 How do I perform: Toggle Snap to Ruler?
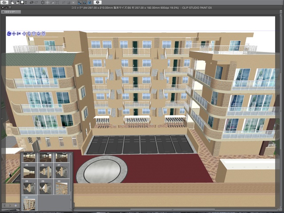pyautogui.click(x=80, y=3)
